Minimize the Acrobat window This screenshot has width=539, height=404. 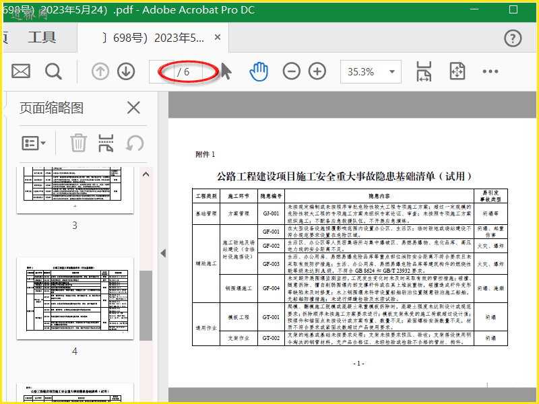click(x=474, y=9)
